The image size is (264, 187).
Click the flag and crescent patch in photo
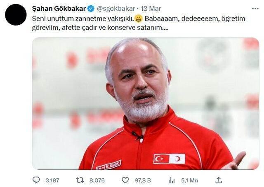click(x=169, y=159)
